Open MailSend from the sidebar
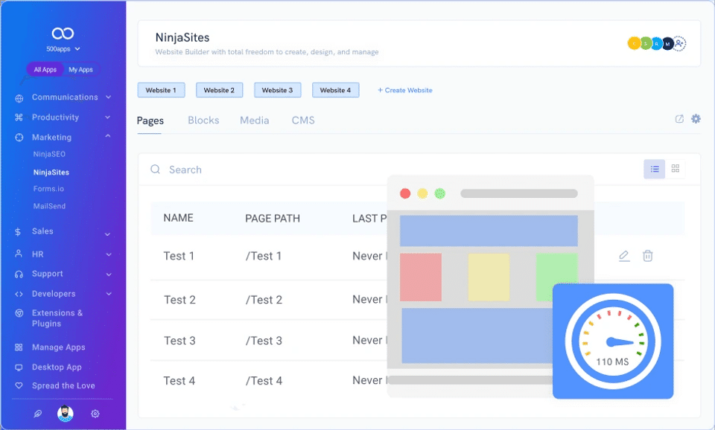Screen dimensions: 715x430 [x=49, y=206]
